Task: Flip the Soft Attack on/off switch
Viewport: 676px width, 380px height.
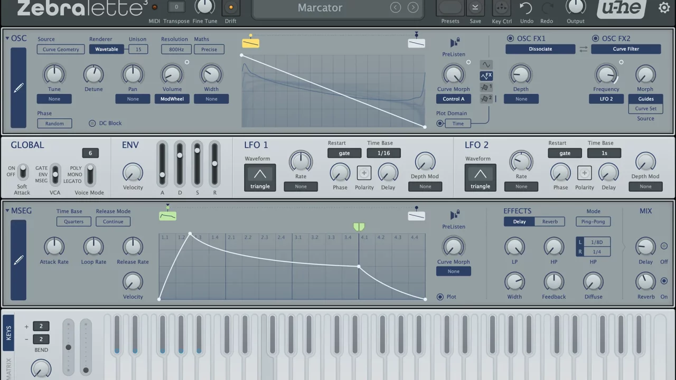Action: point(23,172)
